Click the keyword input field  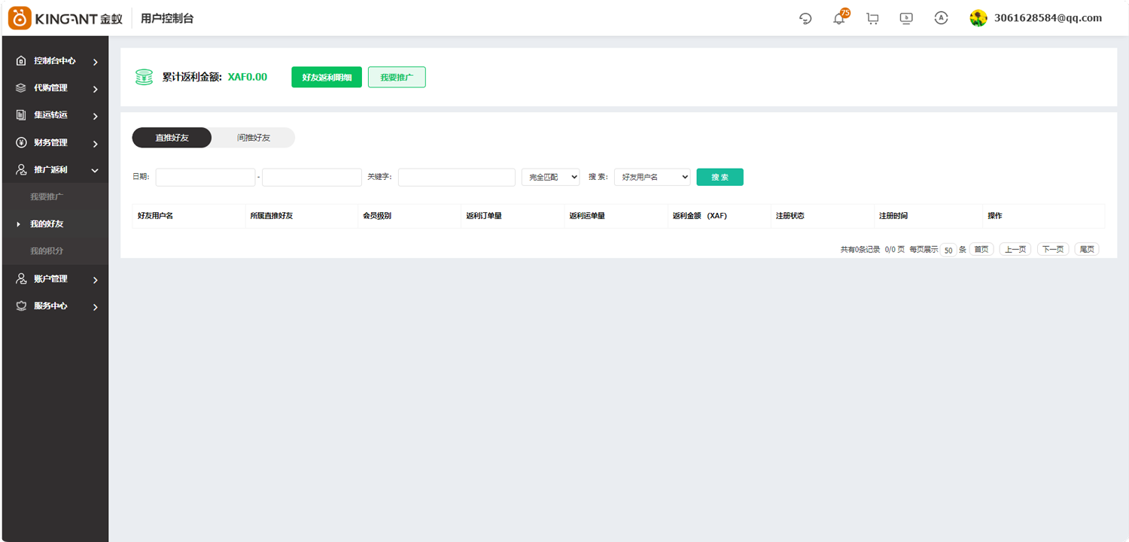tap(457, 177)
